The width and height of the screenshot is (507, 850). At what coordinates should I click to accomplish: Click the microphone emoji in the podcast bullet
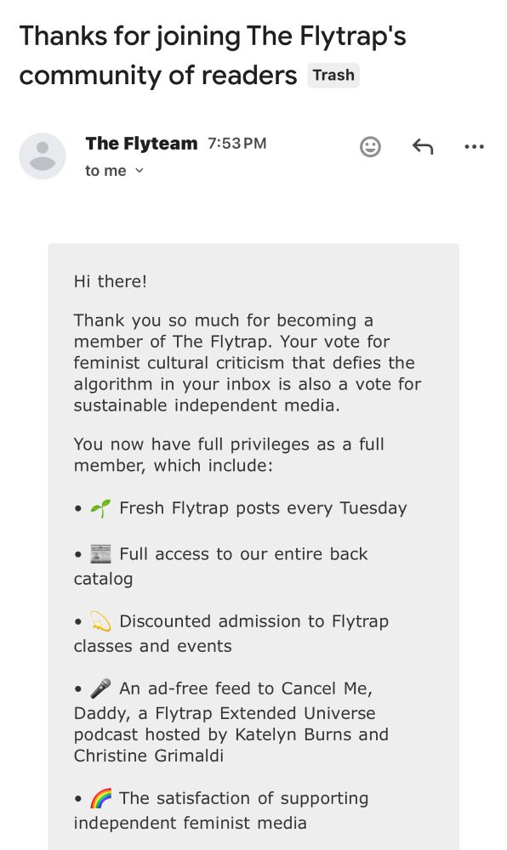click(x=100, y=687)
